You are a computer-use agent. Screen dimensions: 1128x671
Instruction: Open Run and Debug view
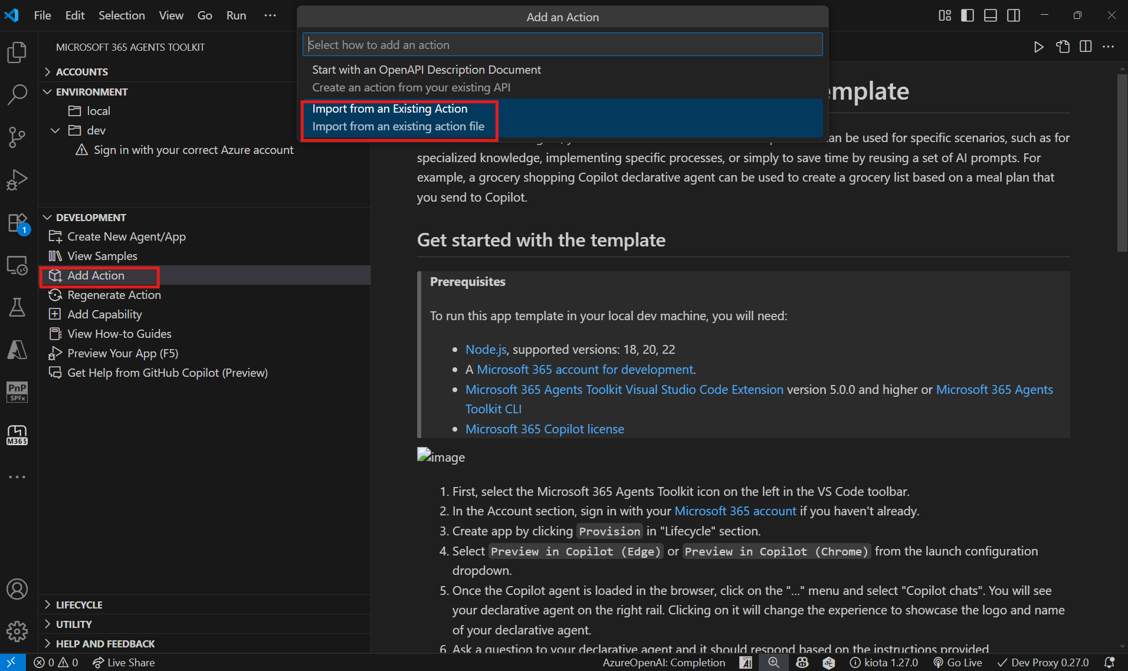pyautogui.click(x=17, y=180)
